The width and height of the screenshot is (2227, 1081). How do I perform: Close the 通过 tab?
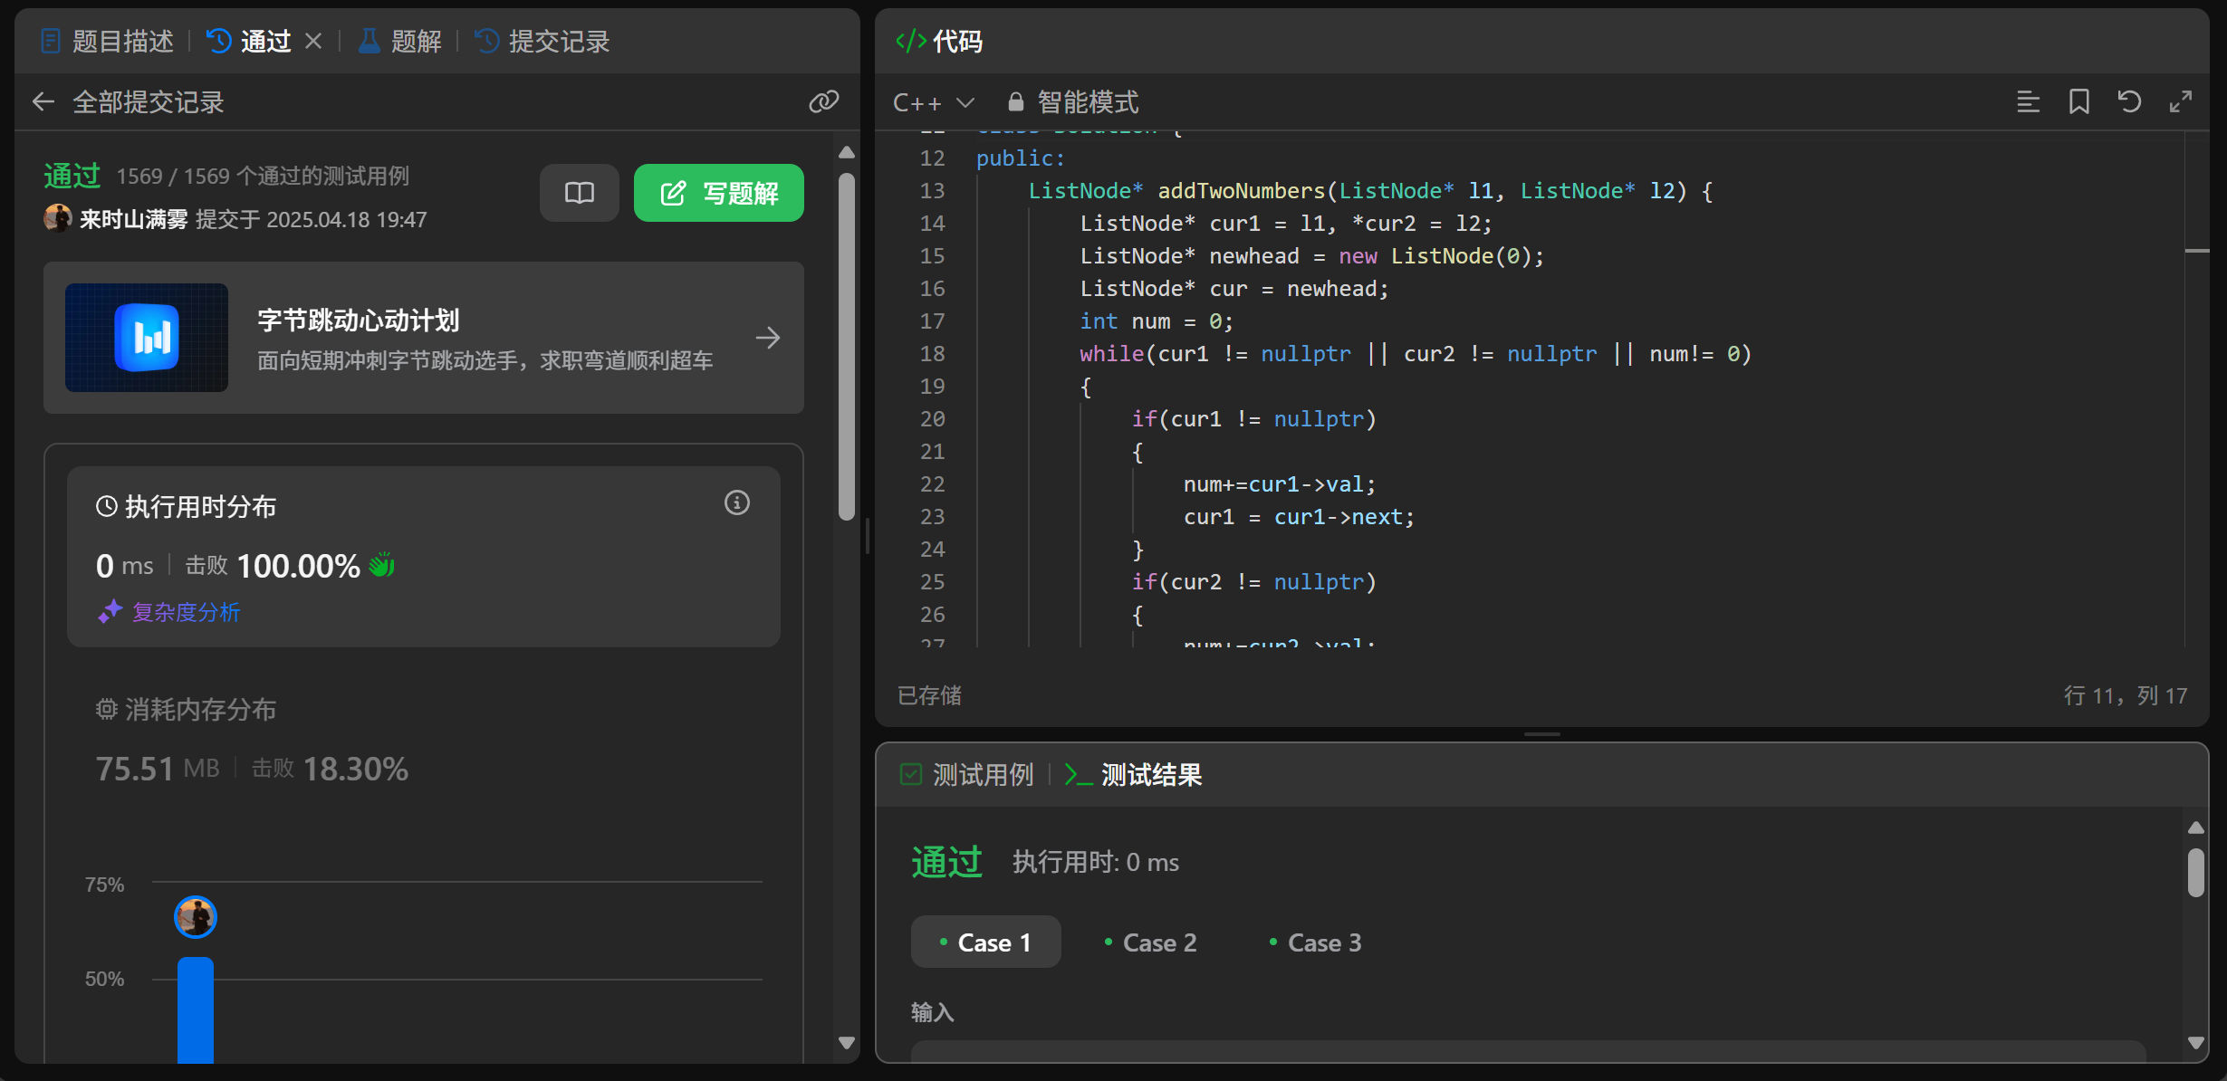point(313,41)
